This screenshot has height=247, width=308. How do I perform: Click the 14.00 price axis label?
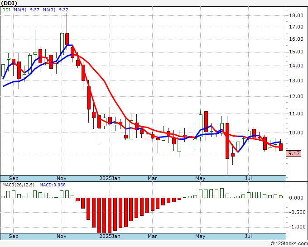(x=296, y=66)
